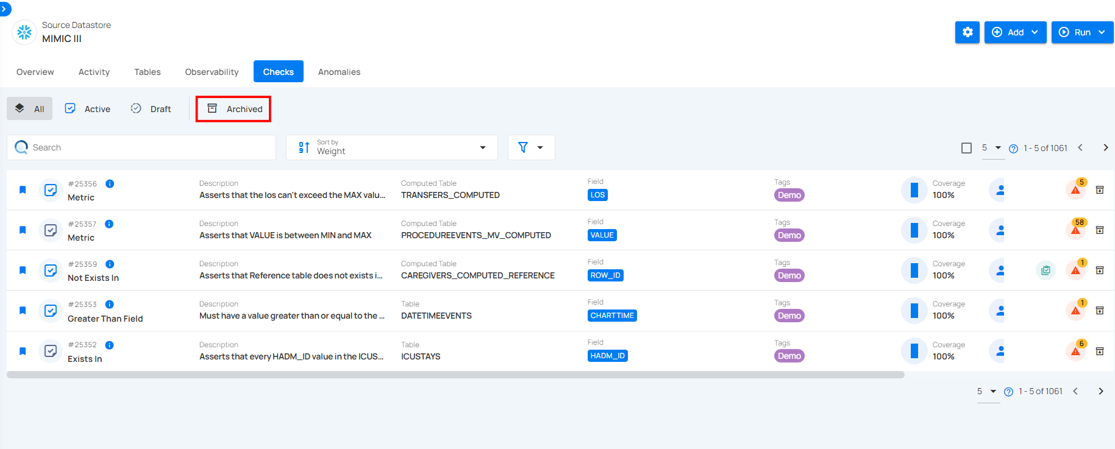Open the filter funnel dropdown
1115x449 pixels.
tap(531, 147)
